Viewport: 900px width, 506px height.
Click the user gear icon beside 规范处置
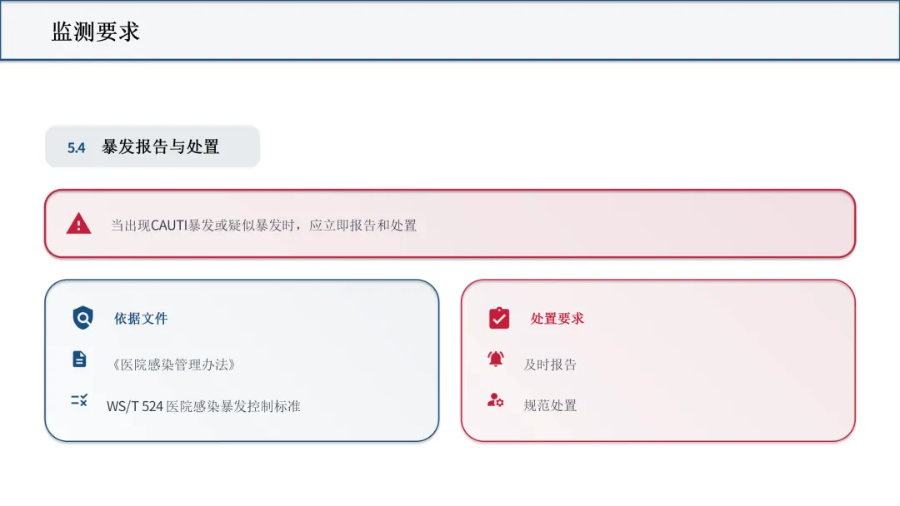pos(495,400)
